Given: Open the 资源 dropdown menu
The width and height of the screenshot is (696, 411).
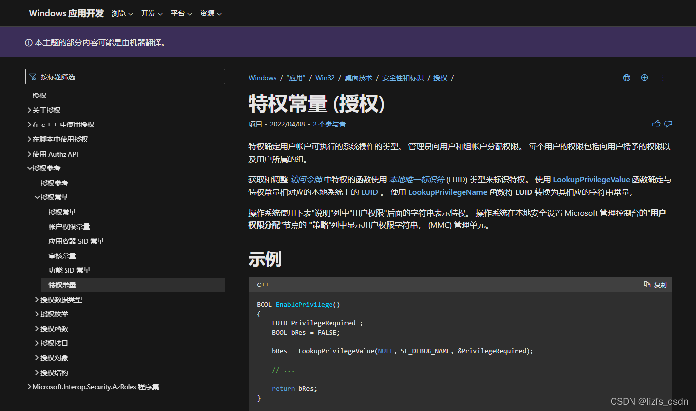Looking at the screenshot, I should tap(211, 14).
